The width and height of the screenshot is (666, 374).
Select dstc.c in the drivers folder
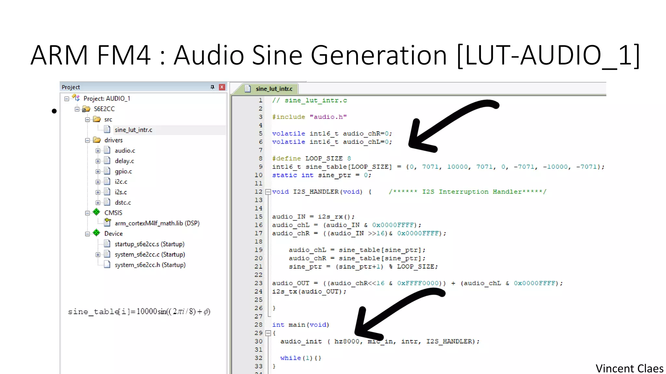(x=123, y=203)
